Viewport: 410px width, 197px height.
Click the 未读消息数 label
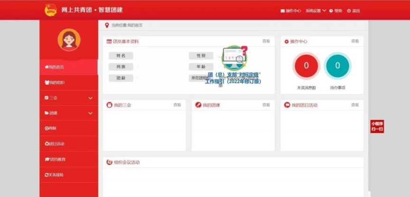coord(306,88)
